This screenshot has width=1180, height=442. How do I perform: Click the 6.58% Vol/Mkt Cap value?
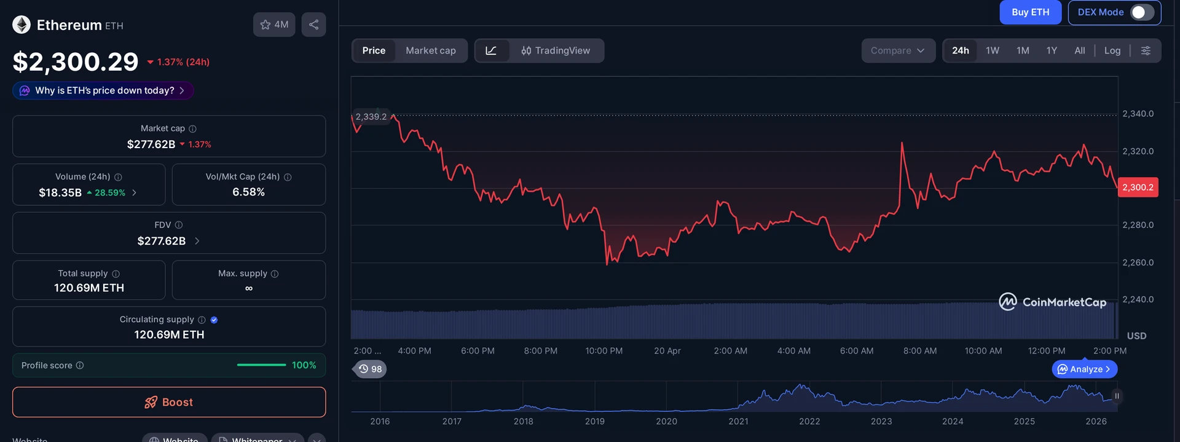248,192
